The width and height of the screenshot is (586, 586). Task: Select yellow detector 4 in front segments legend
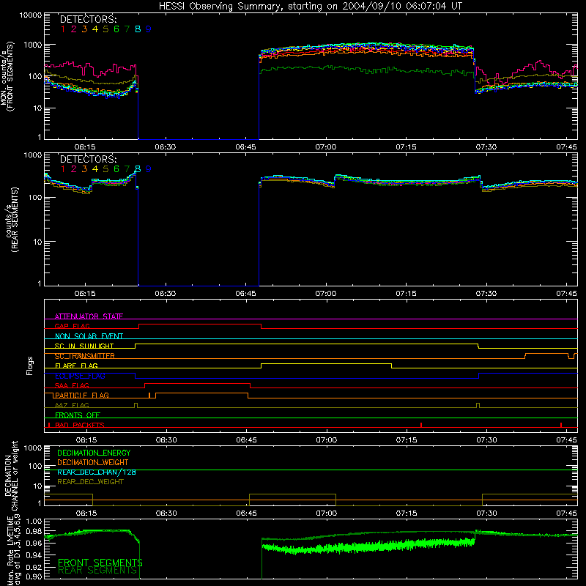(x=95, y=29)
